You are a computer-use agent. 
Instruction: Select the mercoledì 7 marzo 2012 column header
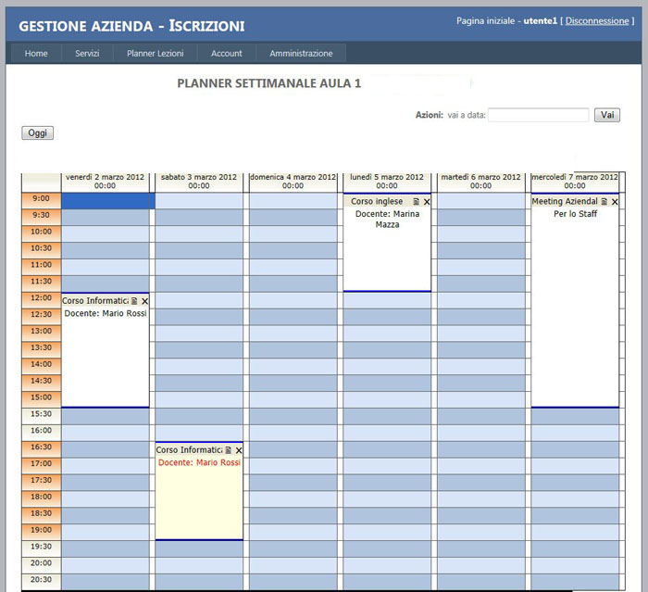point(575,182)
